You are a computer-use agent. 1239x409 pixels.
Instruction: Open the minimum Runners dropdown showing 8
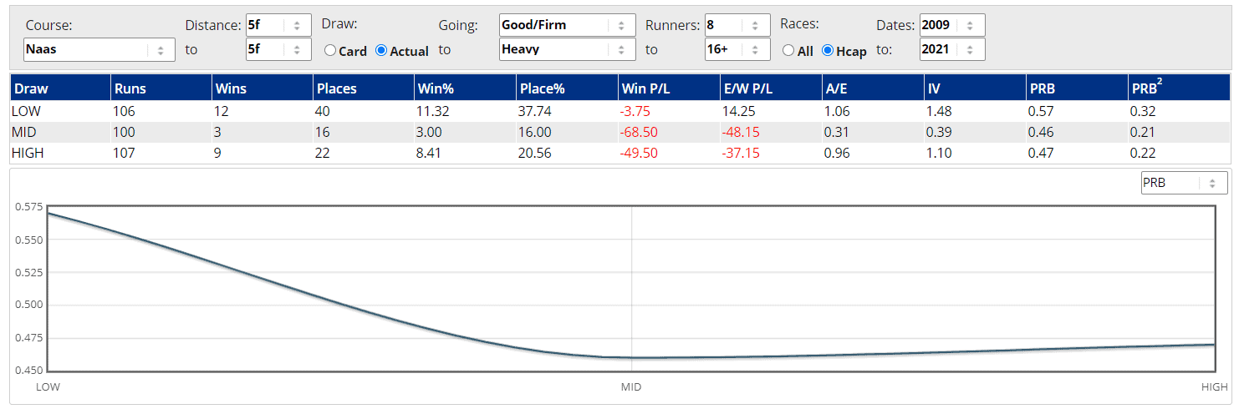coord(737,25)
